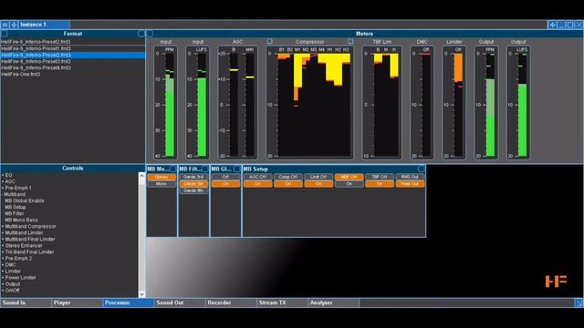Switch to the Analyser tab
584x328 pixels.
click(x=334, y=302)
